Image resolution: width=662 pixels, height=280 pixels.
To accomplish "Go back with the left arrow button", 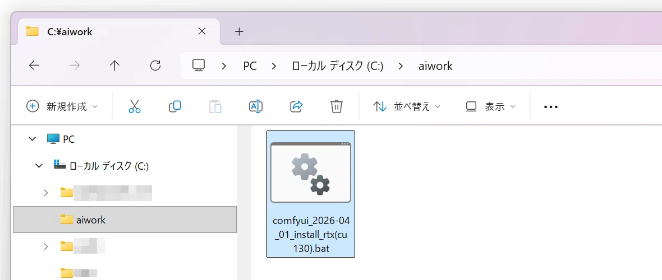I will coord(34,66).
